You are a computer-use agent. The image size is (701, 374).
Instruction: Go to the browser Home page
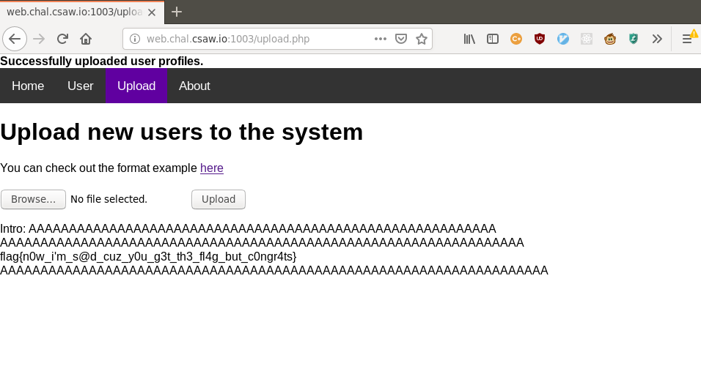click(86, 39)
